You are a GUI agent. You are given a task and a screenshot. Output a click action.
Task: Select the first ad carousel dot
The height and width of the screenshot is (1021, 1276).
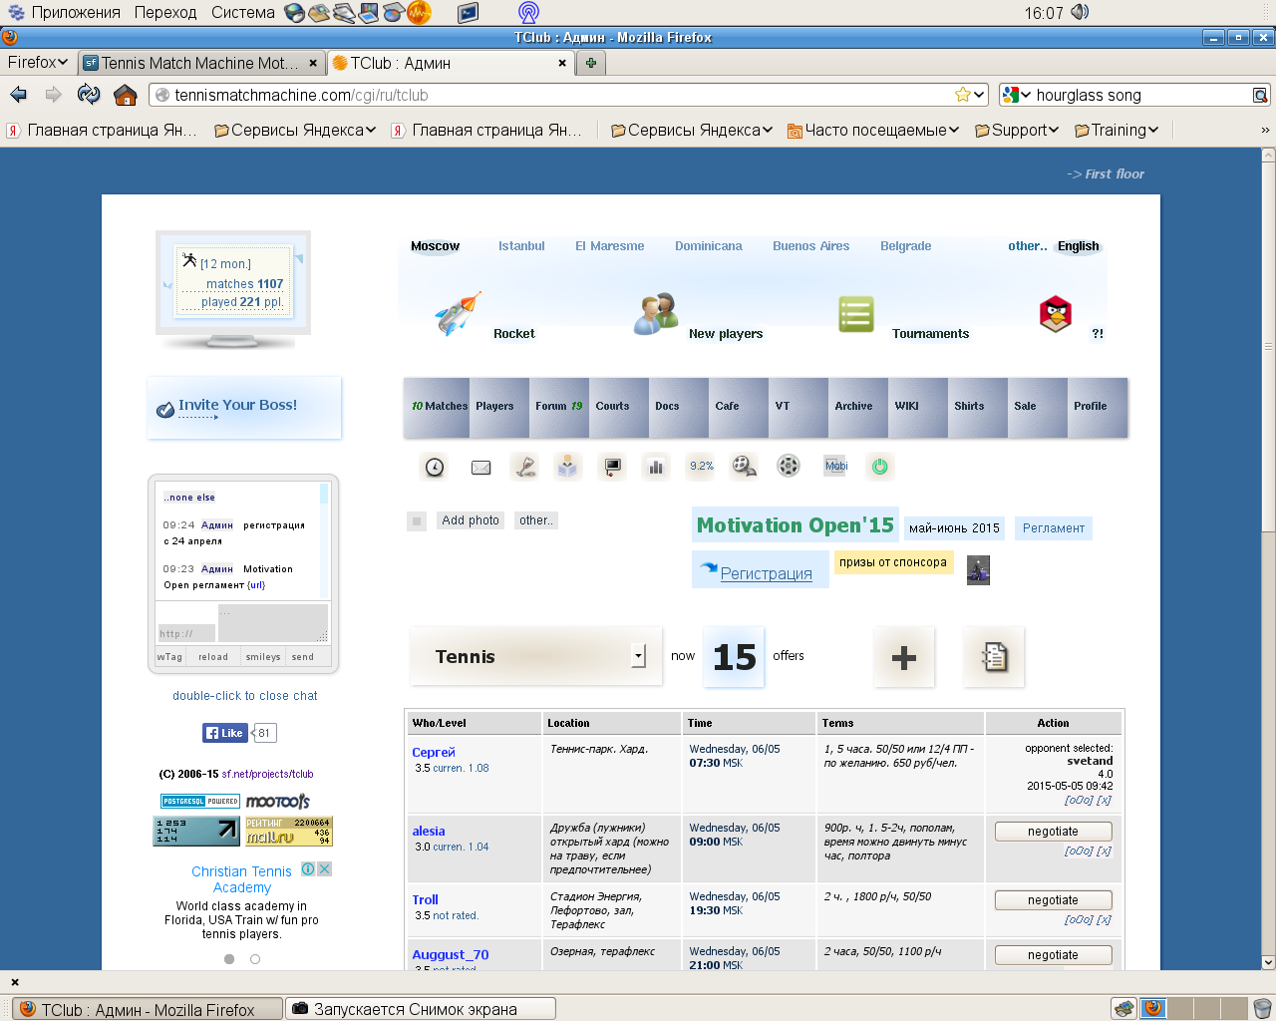(x=229, y=959)
